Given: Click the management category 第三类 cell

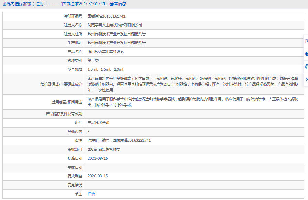Looking at the screenshot, I should 93,61.
